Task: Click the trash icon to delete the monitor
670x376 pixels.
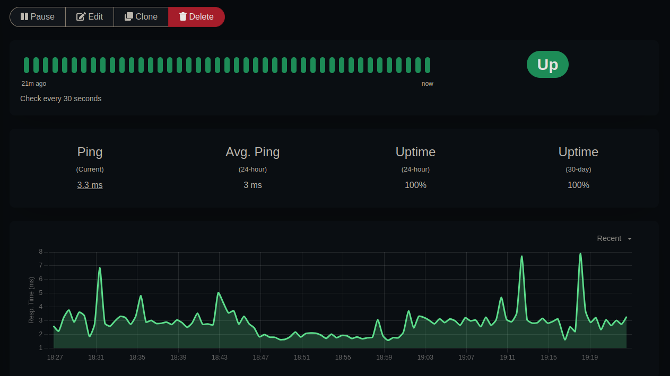Action: (x=182, y=16)
